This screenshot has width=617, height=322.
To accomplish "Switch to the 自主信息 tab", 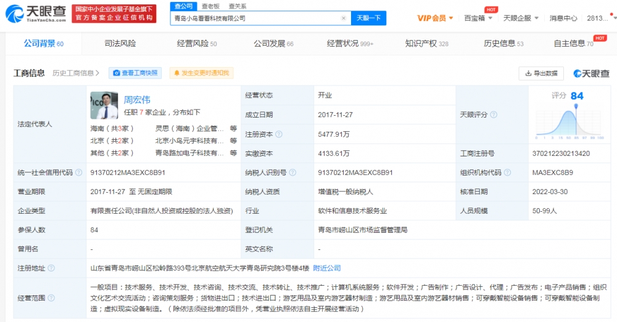I will tap(573, 43).
